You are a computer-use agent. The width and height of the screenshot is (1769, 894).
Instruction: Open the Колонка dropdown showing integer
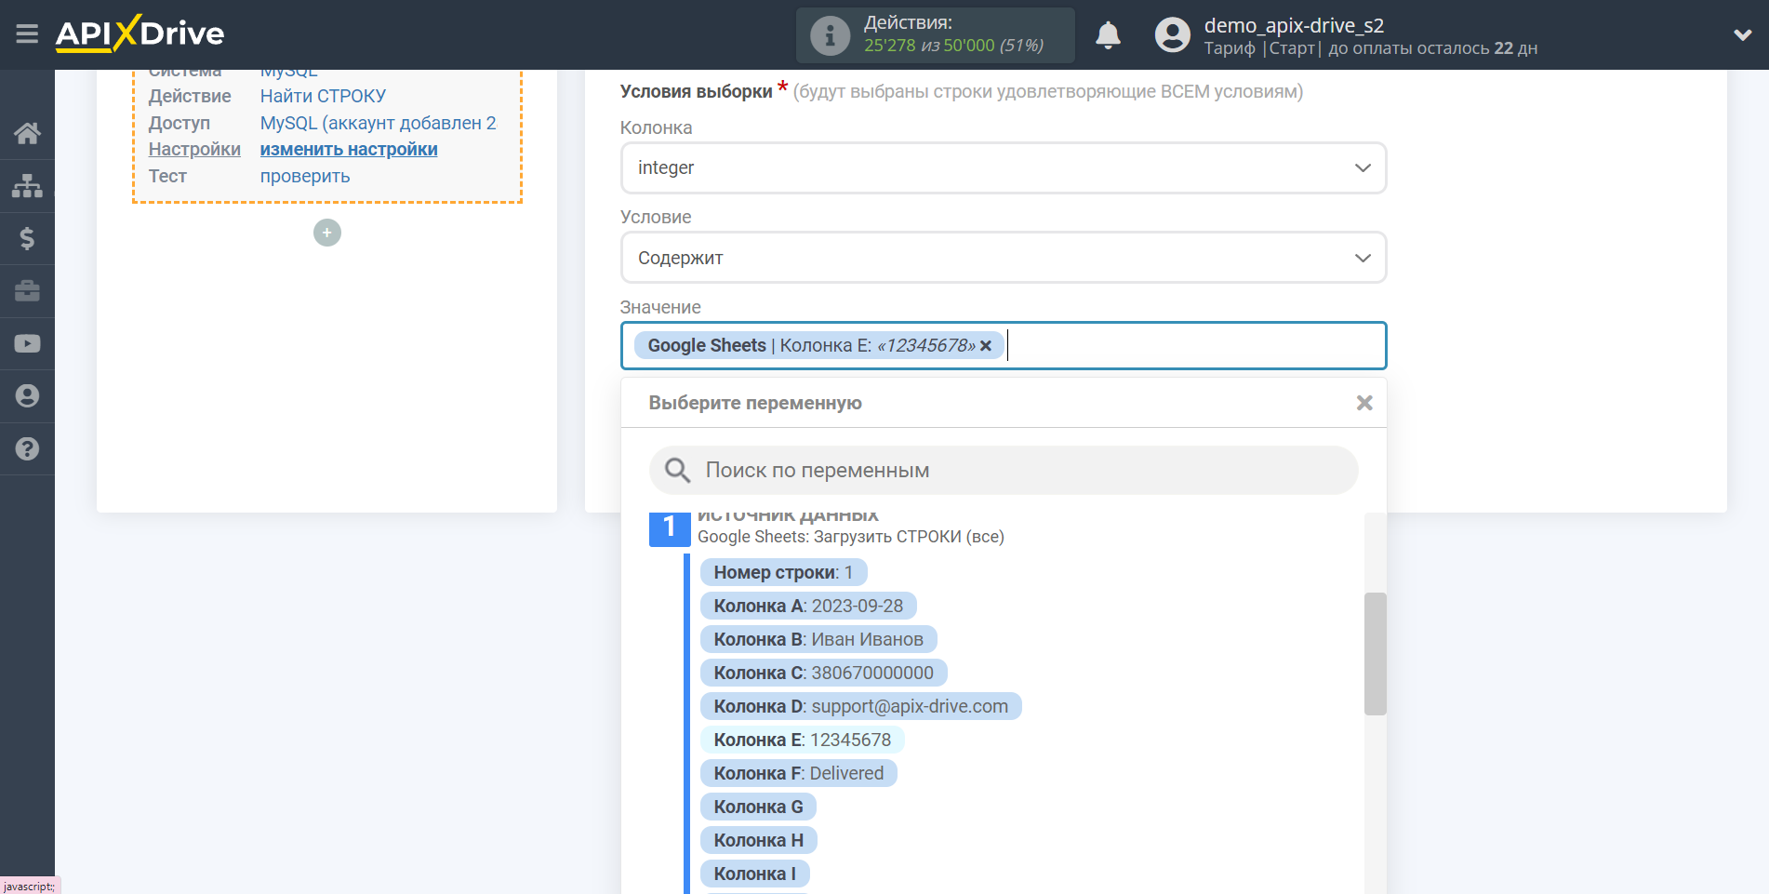[1004, 168]
